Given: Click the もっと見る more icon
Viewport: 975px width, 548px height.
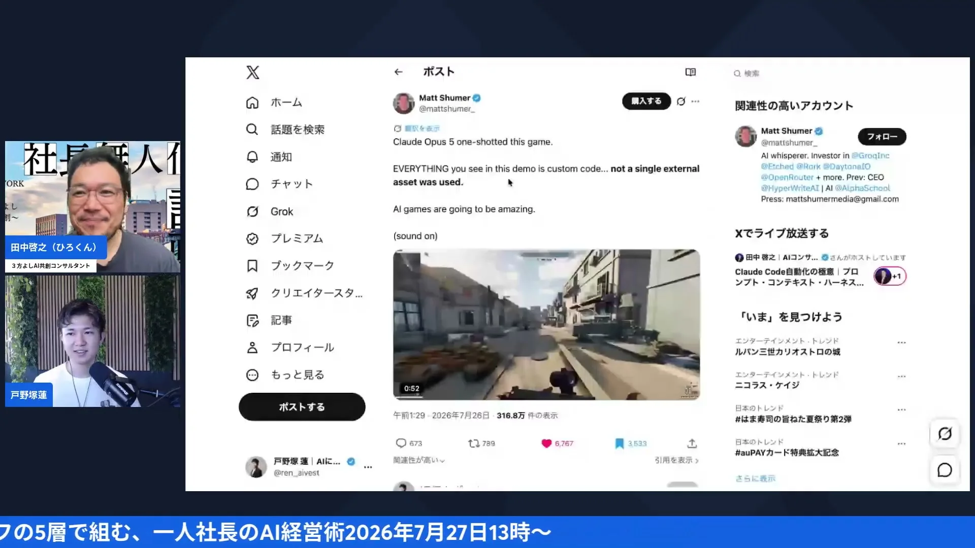Looking at the screenshot, I should coord(252,375).
